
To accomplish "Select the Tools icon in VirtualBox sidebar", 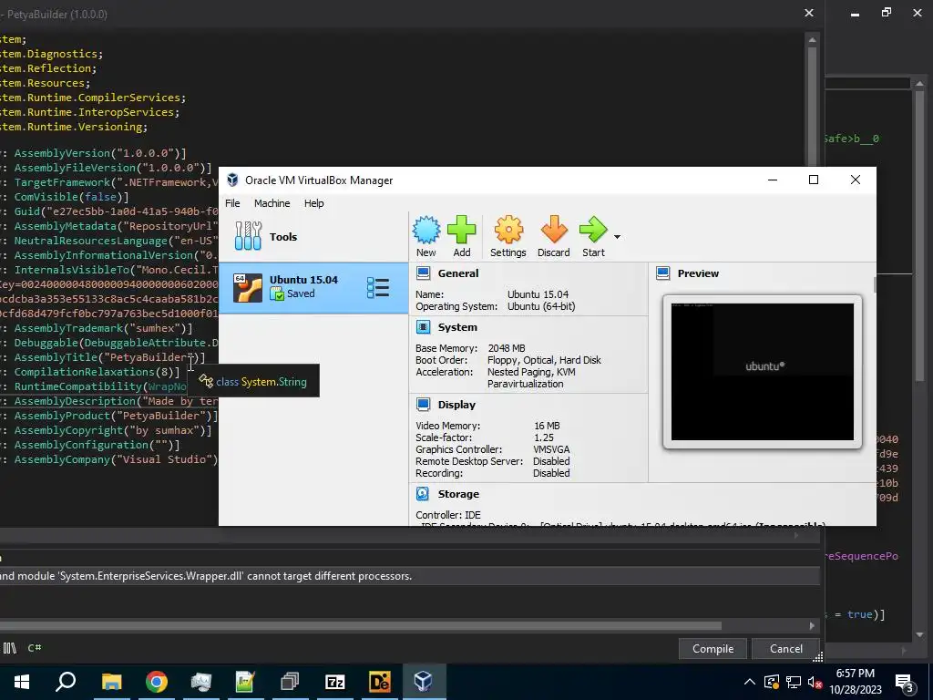I will tap(248, 236).
